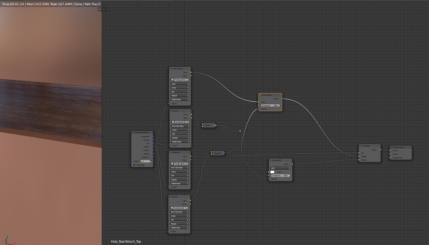
Task: Toggle fake user F in Reflection node
Action: pos(182,164)
